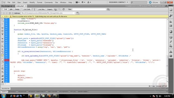This screenshot has height=98, width=174.
Task: Open the DESIGNER COMPACT workspace switcher
Action: pos(118,2)
